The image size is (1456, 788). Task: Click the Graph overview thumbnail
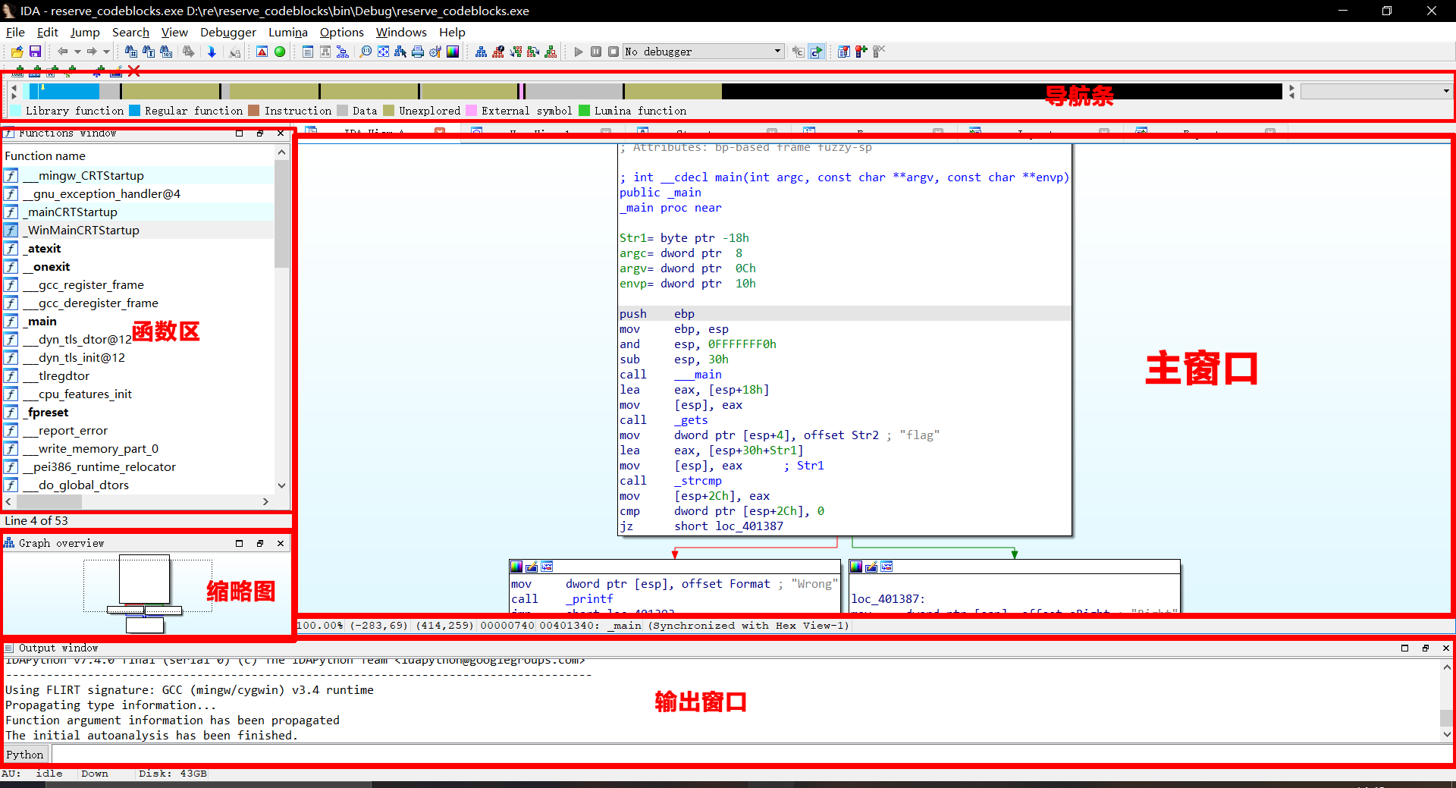(x=148, y=594)
